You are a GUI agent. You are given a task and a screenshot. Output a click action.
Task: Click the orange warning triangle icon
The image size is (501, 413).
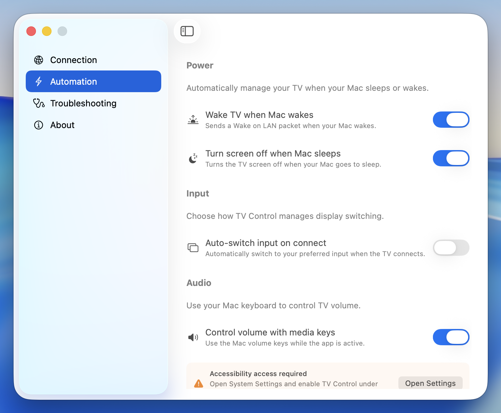(x=199, y=384)
